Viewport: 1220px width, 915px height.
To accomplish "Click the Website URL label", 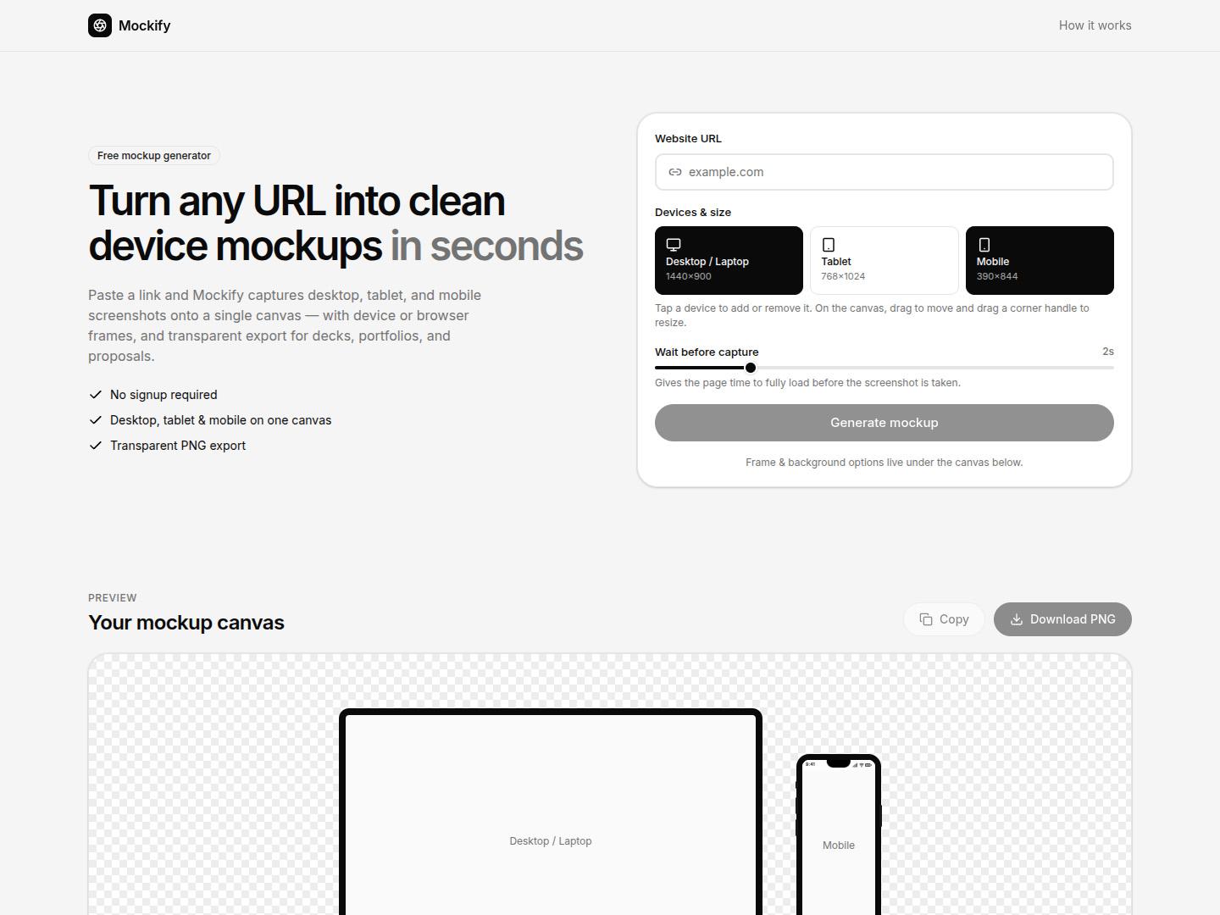I will coord(688,139).
